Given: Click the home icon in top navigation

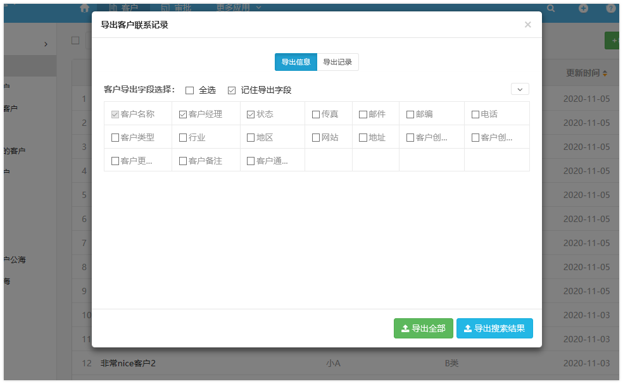Looking at the screenshot, I should click(x=84, y=8).
